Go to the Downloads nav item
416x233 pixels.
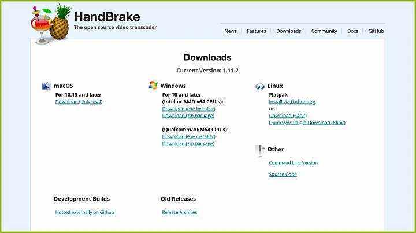[289, 31]
